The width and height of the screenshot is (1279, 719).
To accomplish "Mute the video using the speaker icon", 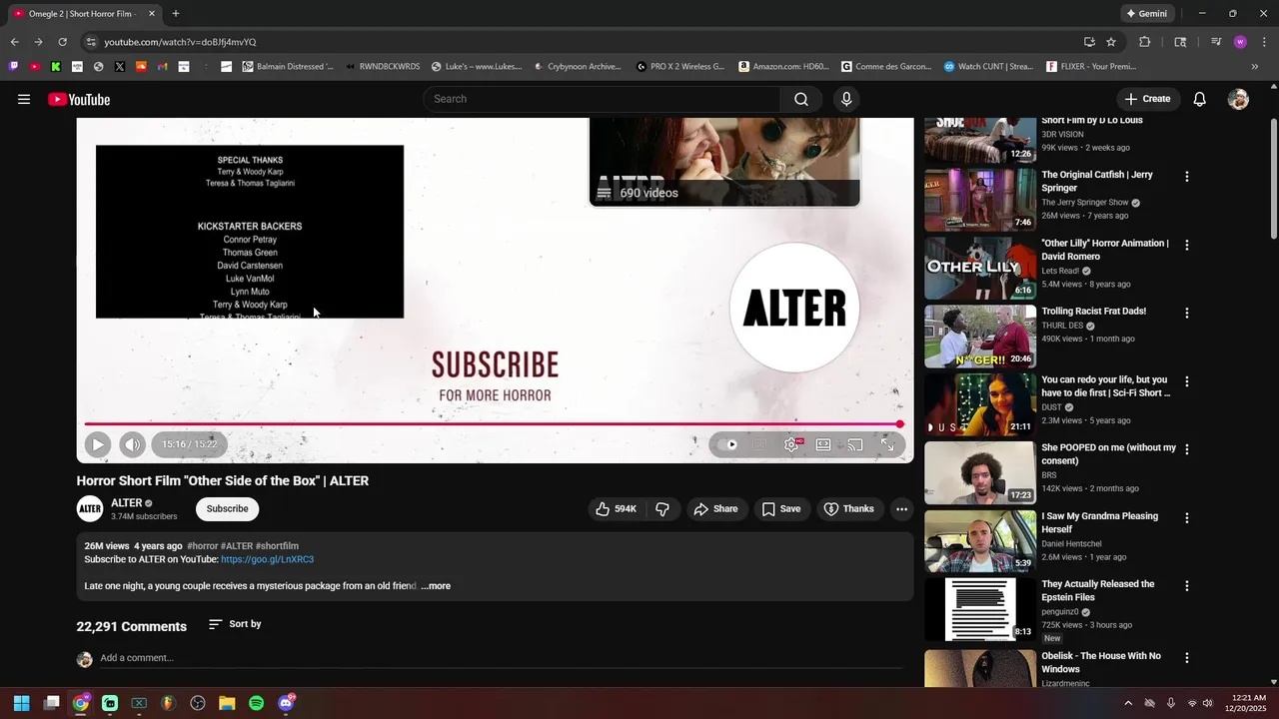I will tap(131, 444).
